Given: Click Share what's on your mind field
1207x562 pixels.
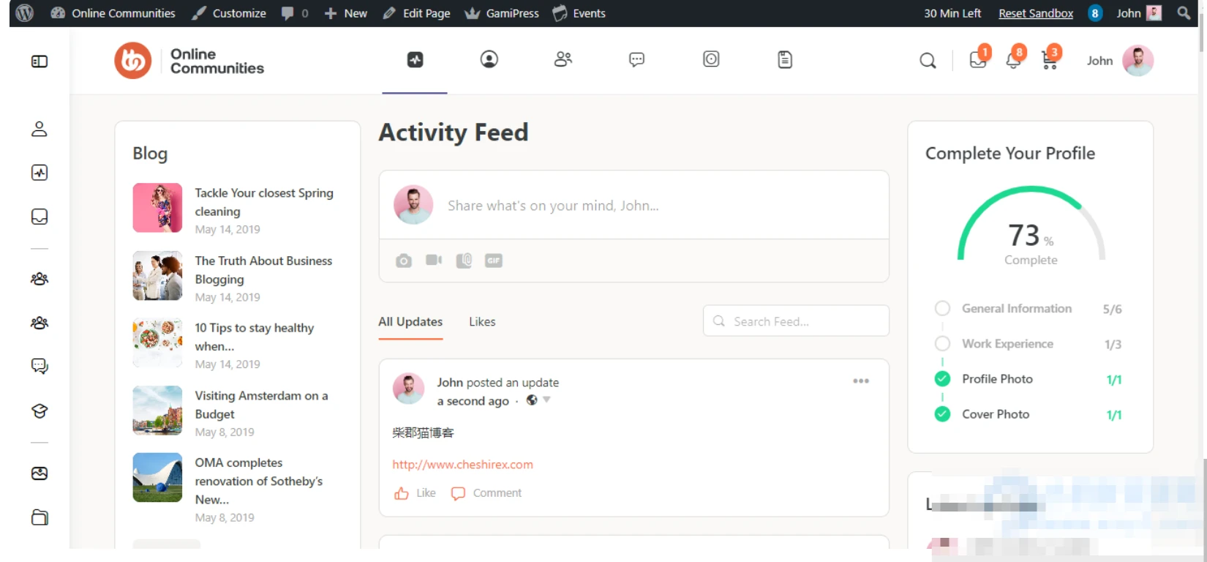Looking at the screenshot, I should (x=553, y=206).
